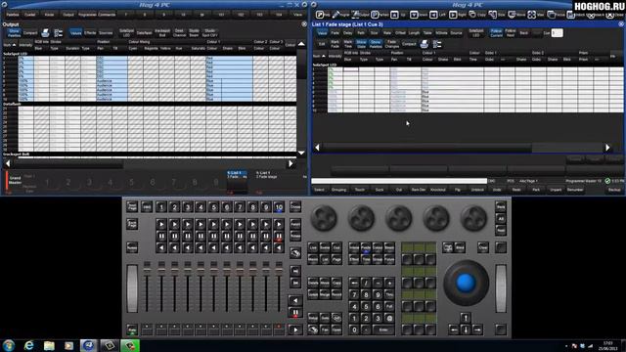This screenshot has height=352, width=626.
Task: Toggle Show Palettes in the Output window
Action: click(x=14, y=33)
